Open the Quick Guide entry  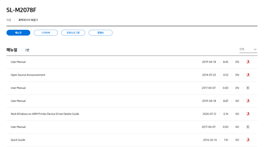(18, 140)
